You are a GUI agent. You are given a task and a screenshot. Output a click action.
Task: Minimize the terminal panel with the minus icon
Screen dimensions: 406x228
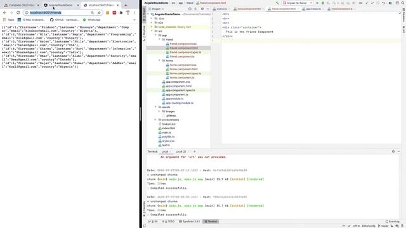pyautogui.click(x=399, y=151)
